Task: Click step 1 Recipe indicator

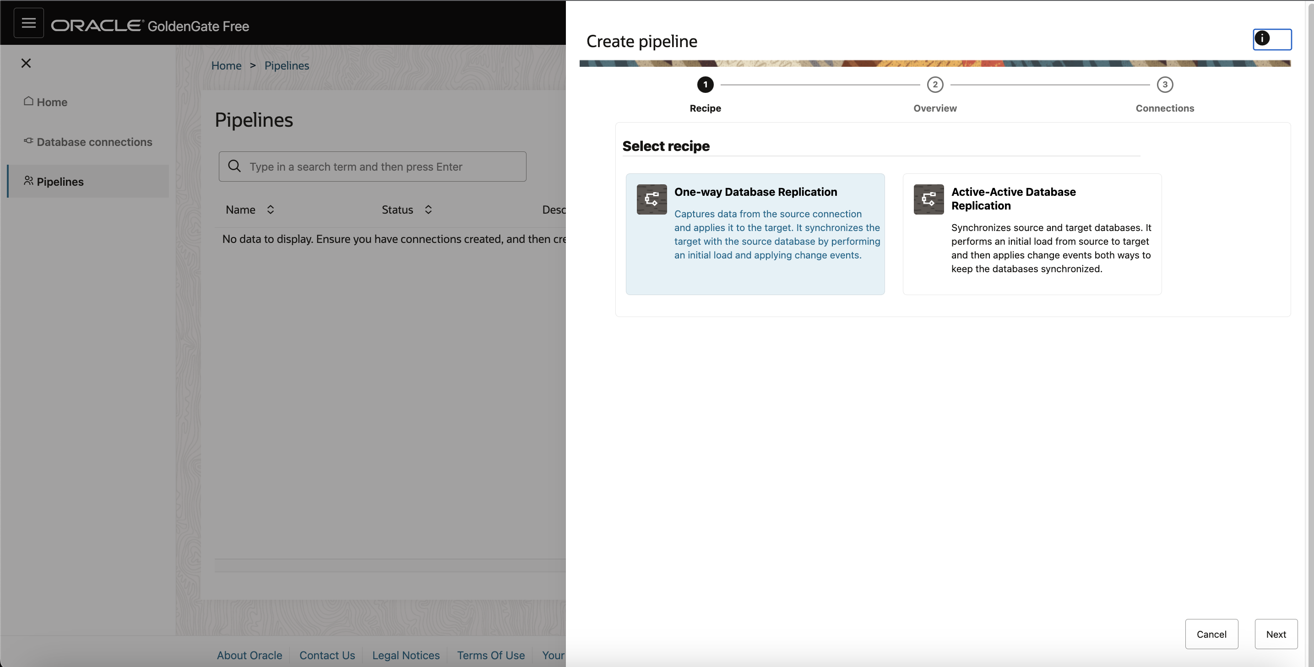Action: click(x=705, y=85)
